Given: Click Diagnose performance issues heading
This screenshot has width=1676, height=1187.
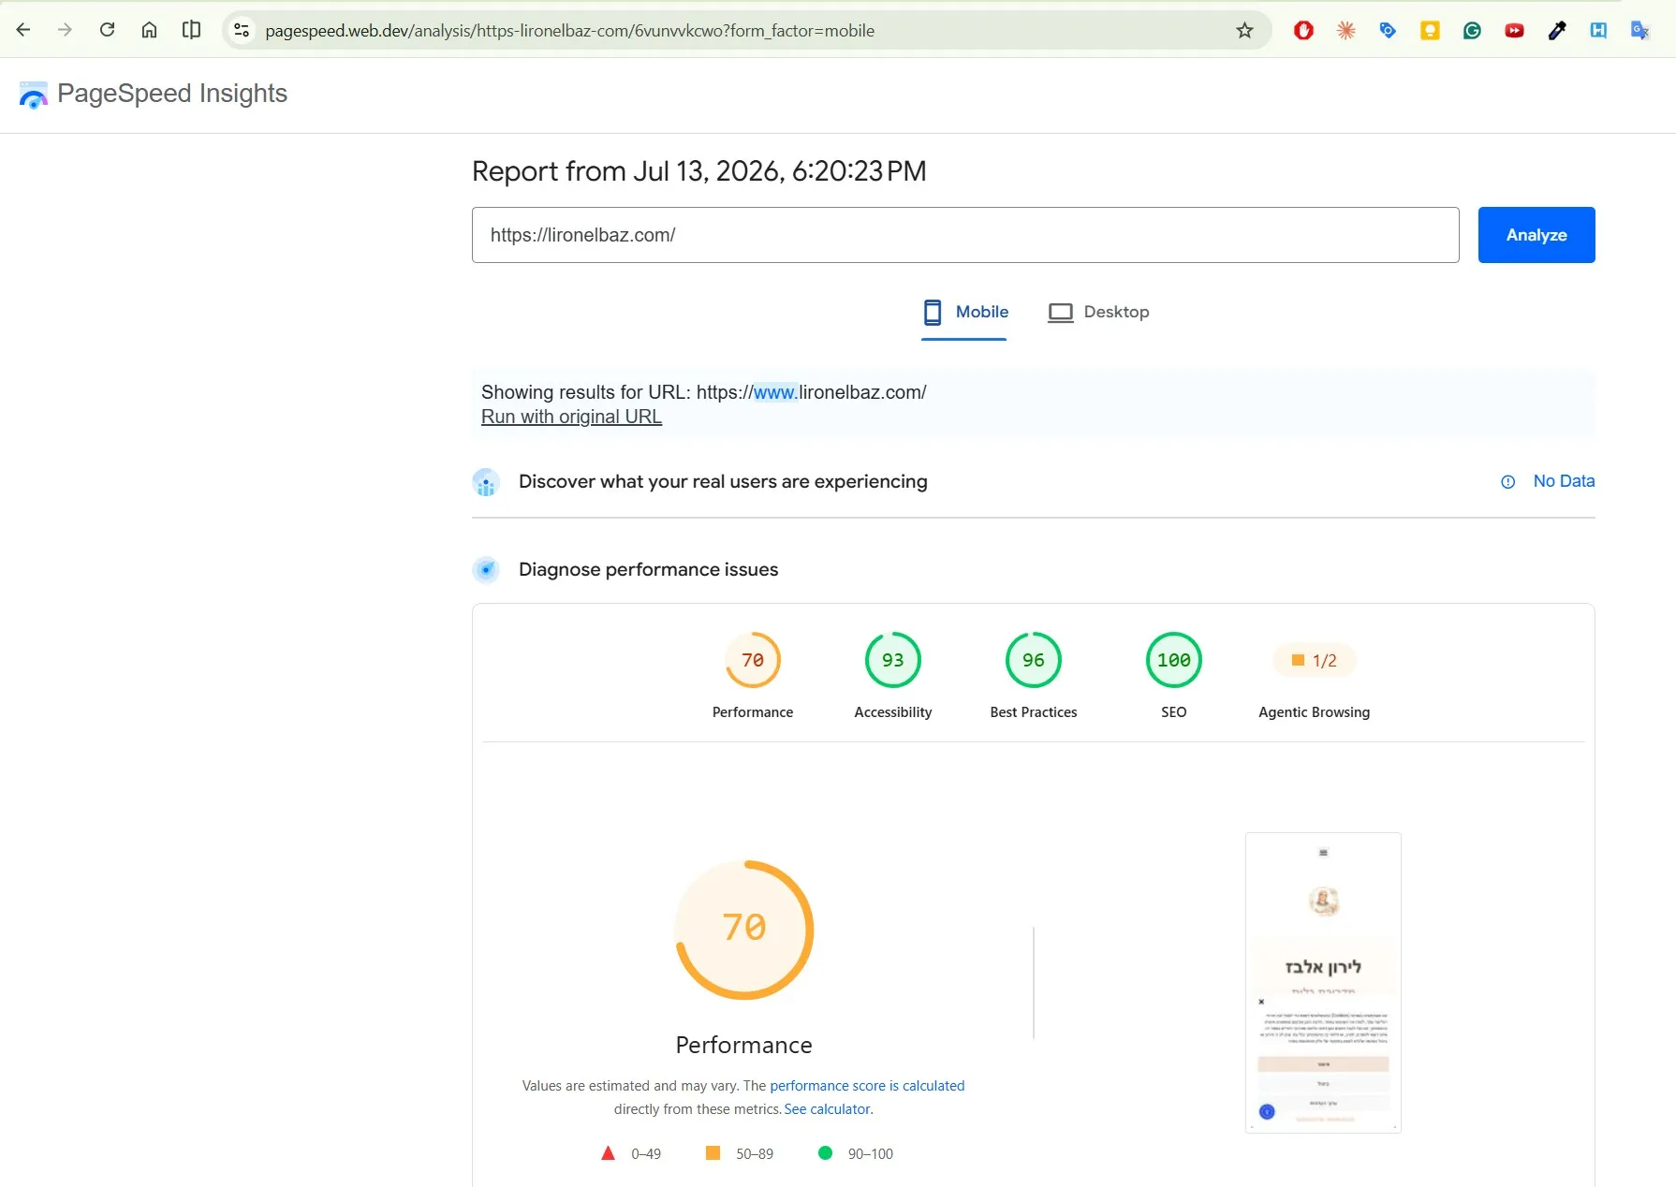Looking at the screenshot, I should point(648,569).
